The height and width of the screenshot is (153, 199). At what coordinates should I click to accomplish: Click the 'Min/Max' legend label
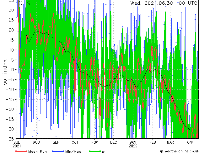pyautogui.click(x=73, y=151)
